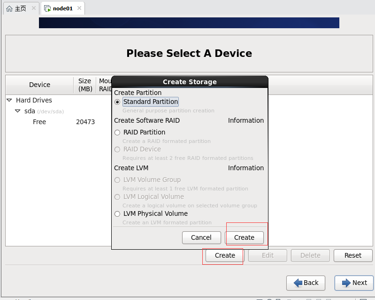This screenshot has width=375, height=300.
Task: Close the node01 tab
Action: 79,8
